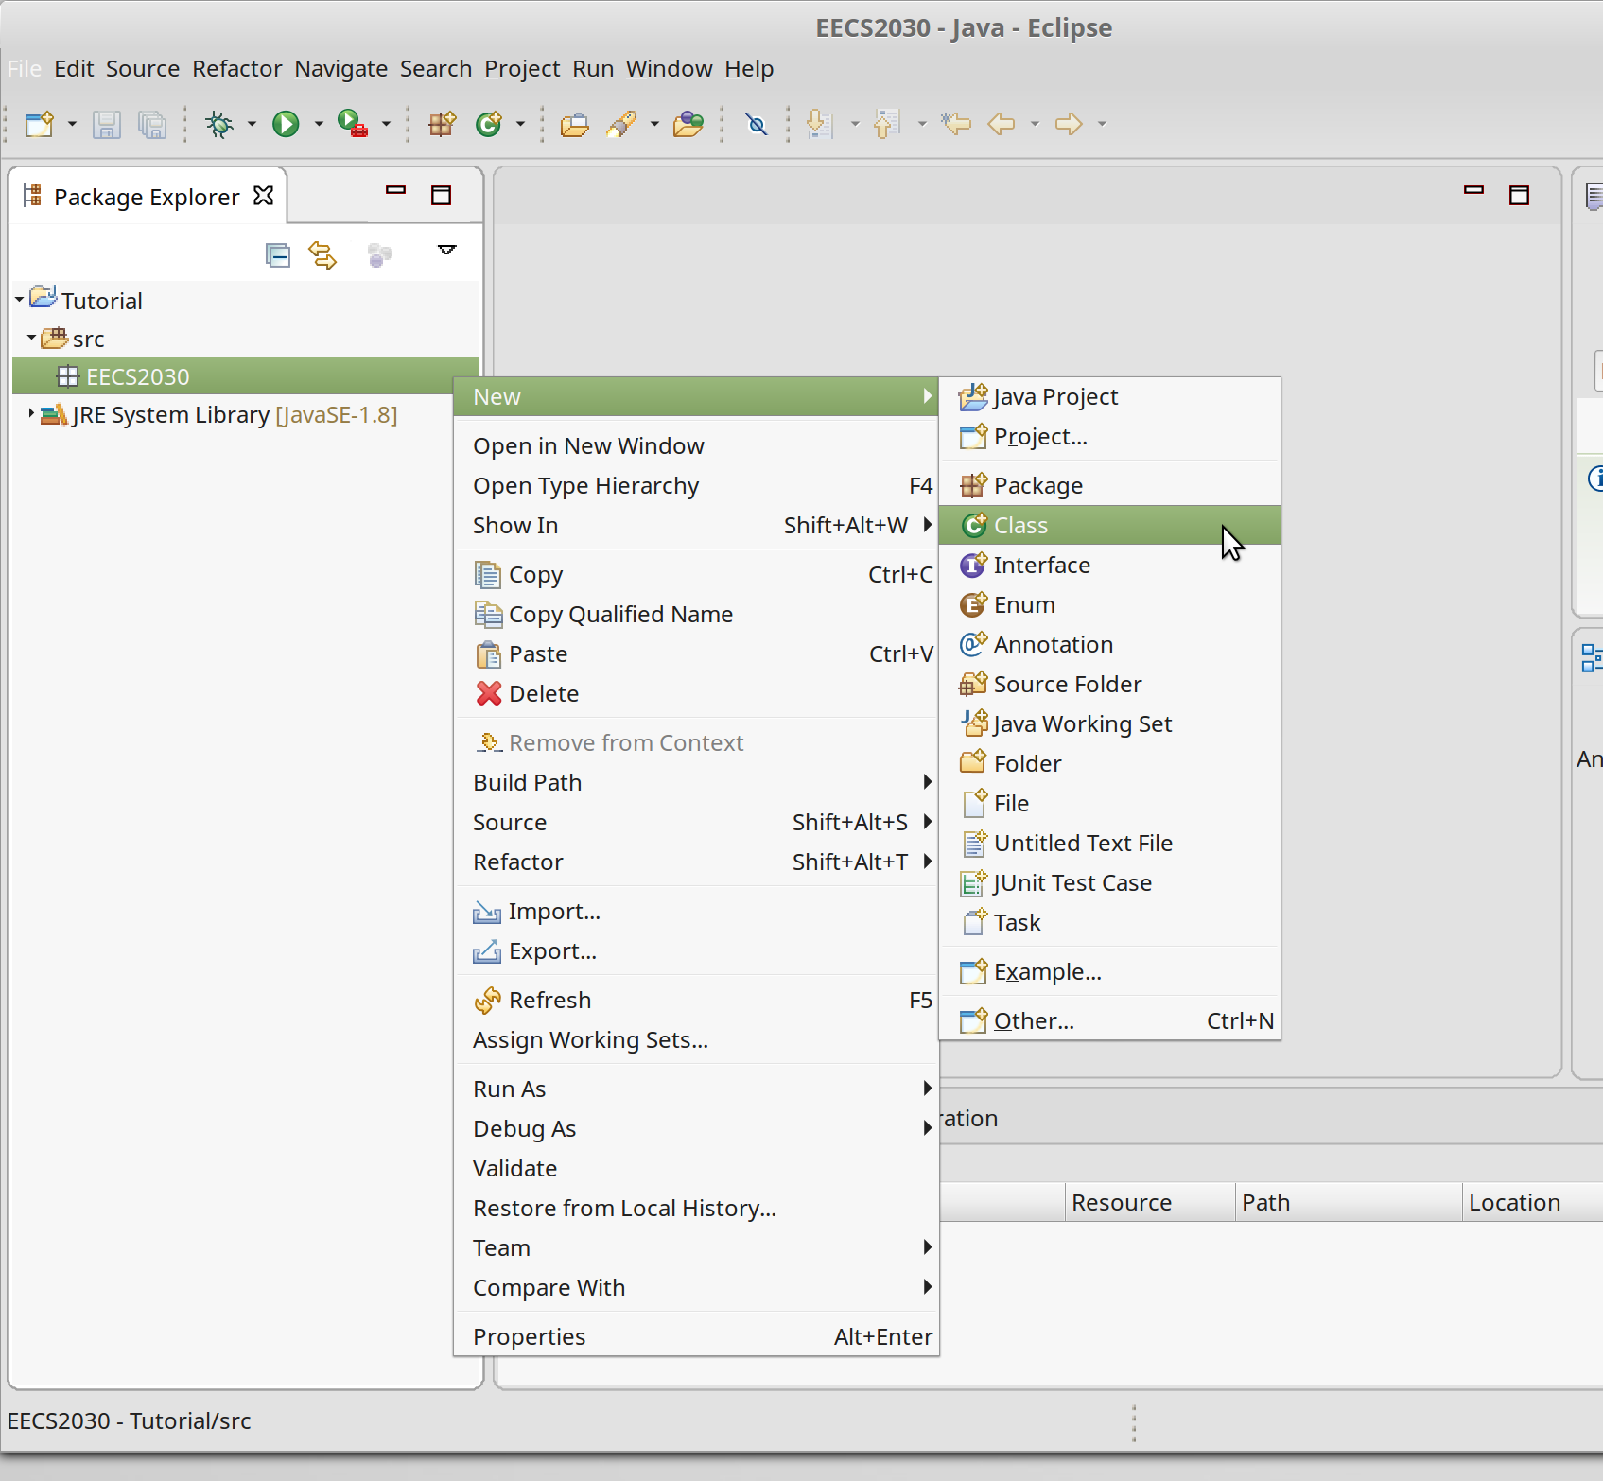Close the Package Explorer tab

coord(264,196)
